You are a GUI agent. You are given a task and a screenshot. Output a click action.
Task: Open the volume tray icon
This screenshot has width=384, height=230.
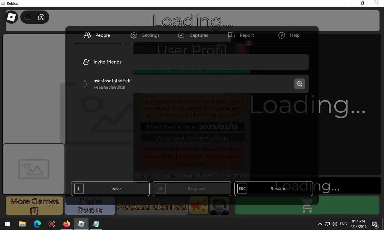coord(334,224)
